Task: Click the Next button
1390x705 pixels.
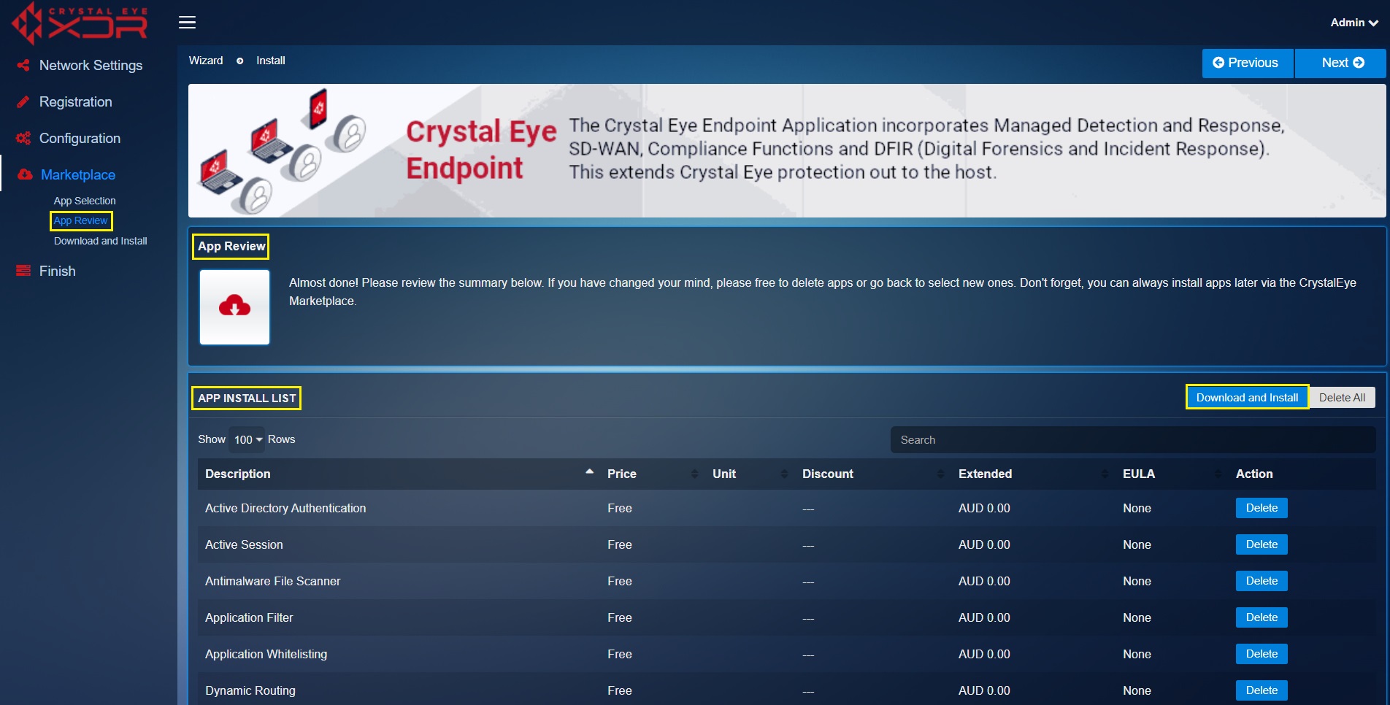Action: (x=1340, y=63)
